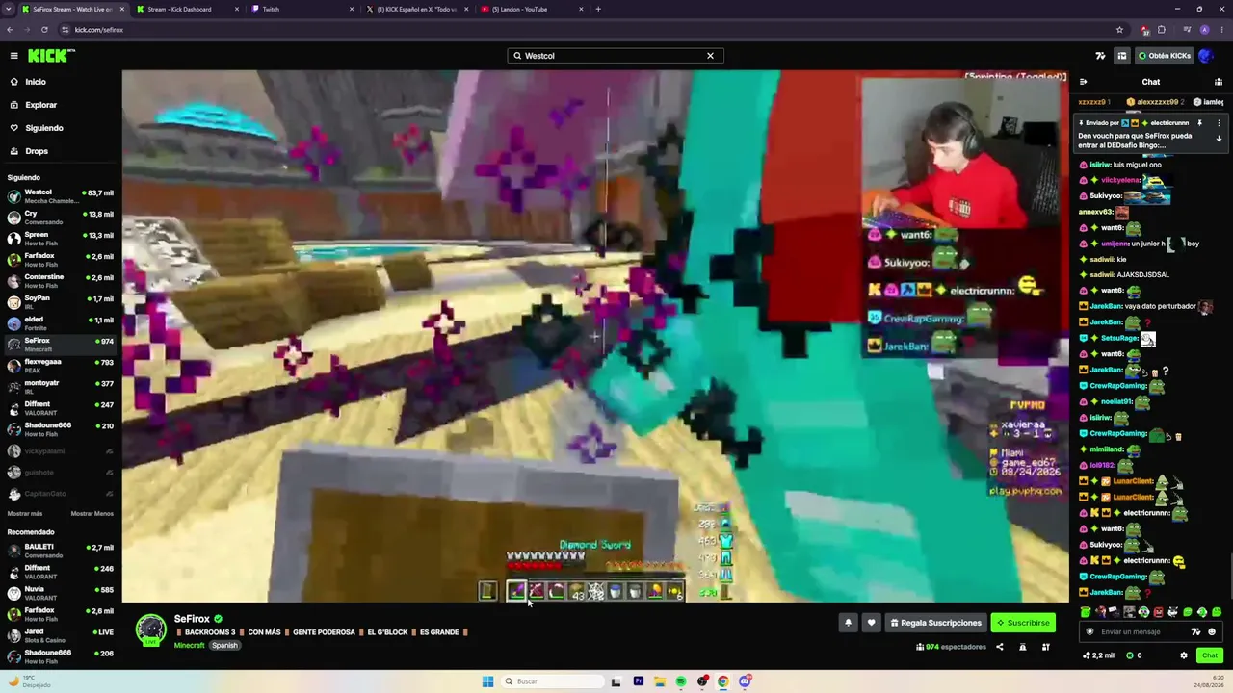This screenshot has height=693, width=1233.
Task: Open Drops in the sidebar
Action: 37,151
